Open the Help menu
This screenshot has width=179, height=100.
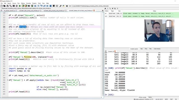(x=47, y=3)
